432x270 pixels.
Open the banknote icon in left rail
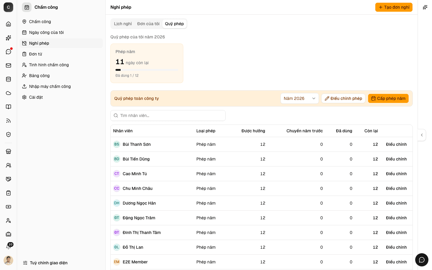pos(8,207)
